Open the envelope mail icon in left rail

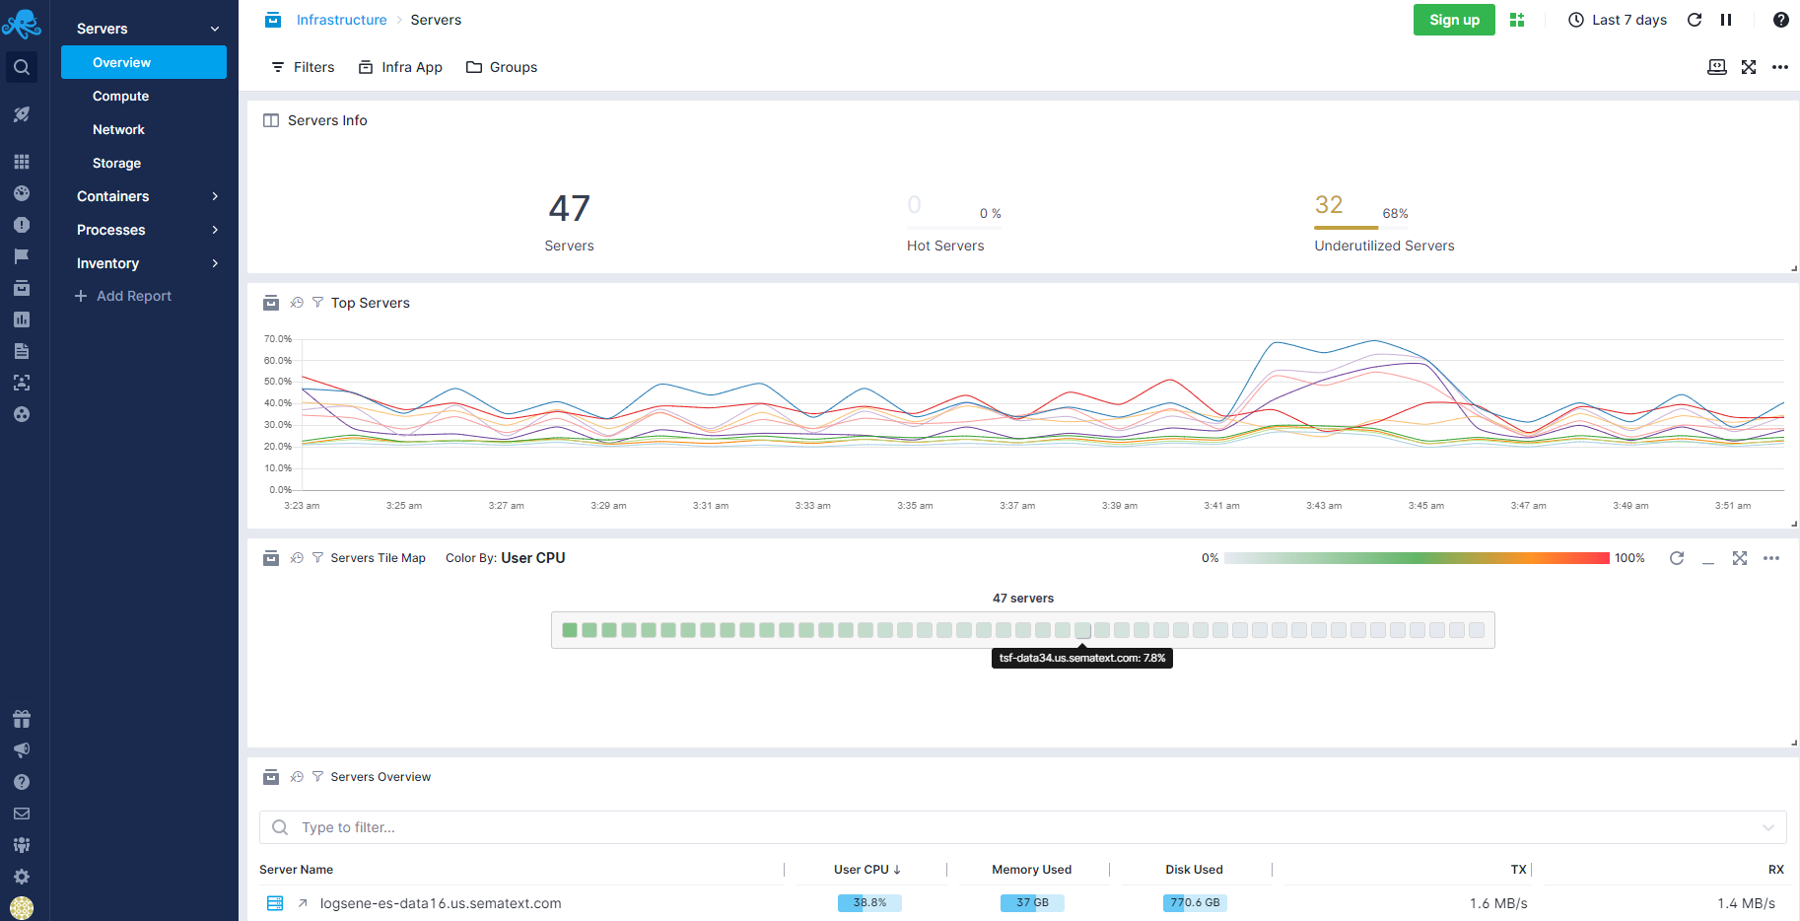click(22, 814)
